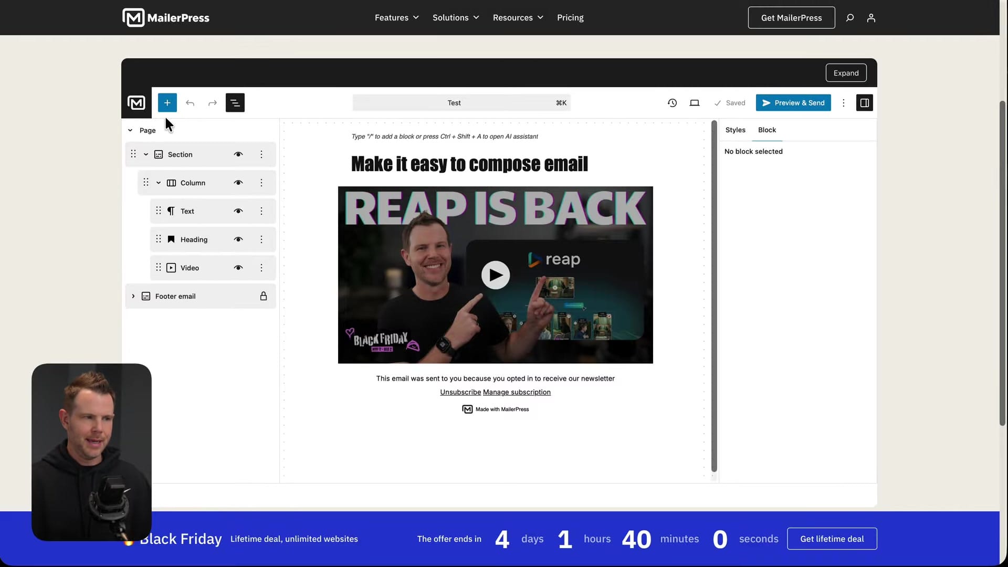This screenshot has width=1008, height=567.
Task: Click the 'Made with MailerPress' text
Action: pos(502,409)
